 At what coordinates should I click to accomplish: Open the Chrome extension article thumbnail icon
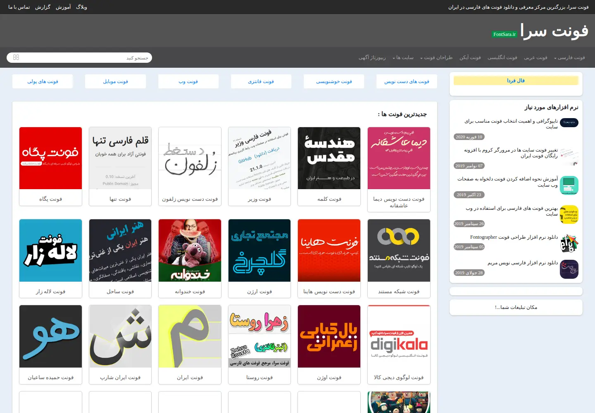click(569, 157)
